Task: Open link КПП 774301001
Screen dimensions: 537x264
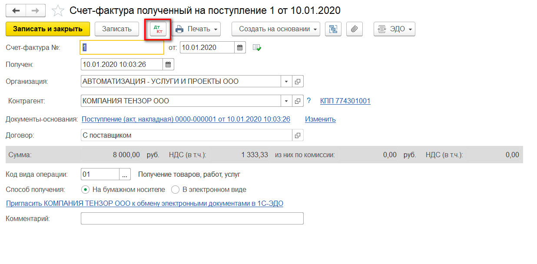Action: tap(345, 101)
